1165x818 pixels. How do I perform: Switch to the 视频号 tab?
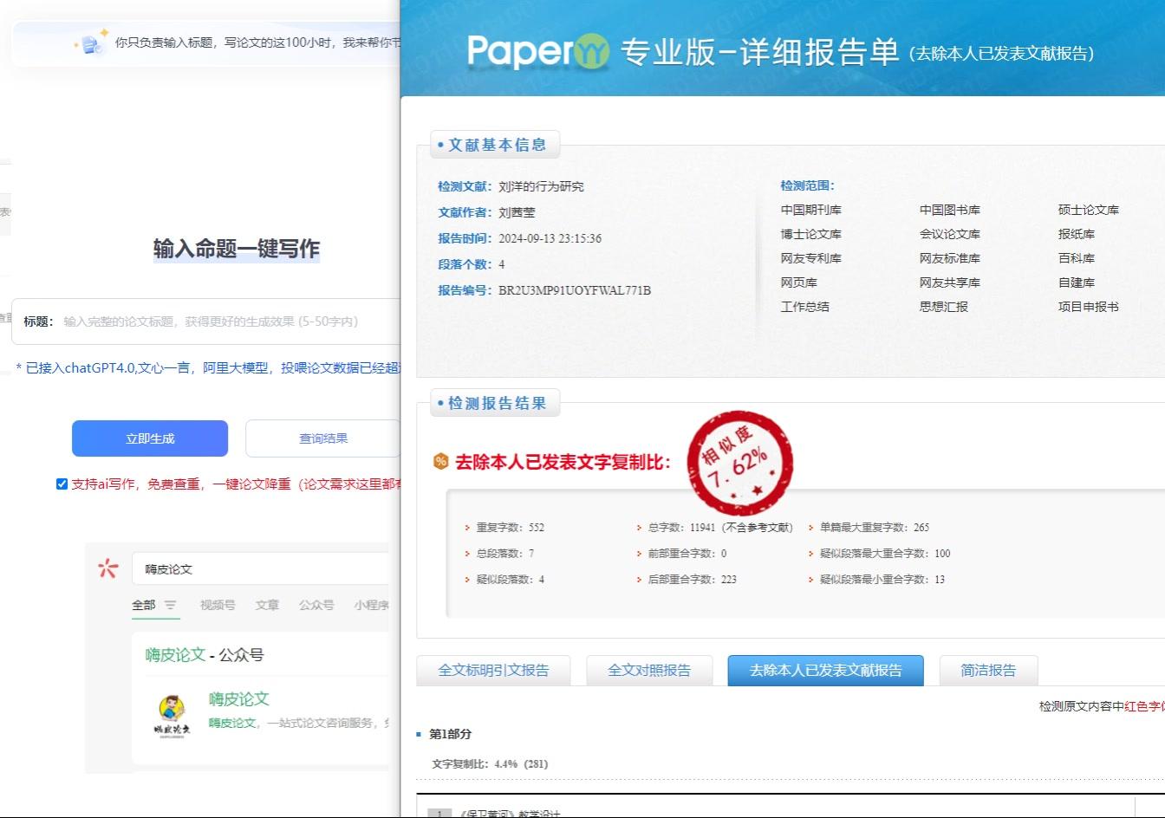[218, 605]
